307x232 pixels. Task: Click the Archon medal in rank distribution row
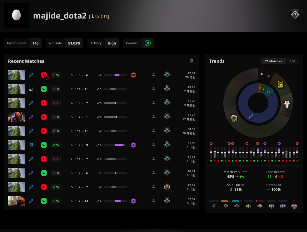tap(248, 206)
